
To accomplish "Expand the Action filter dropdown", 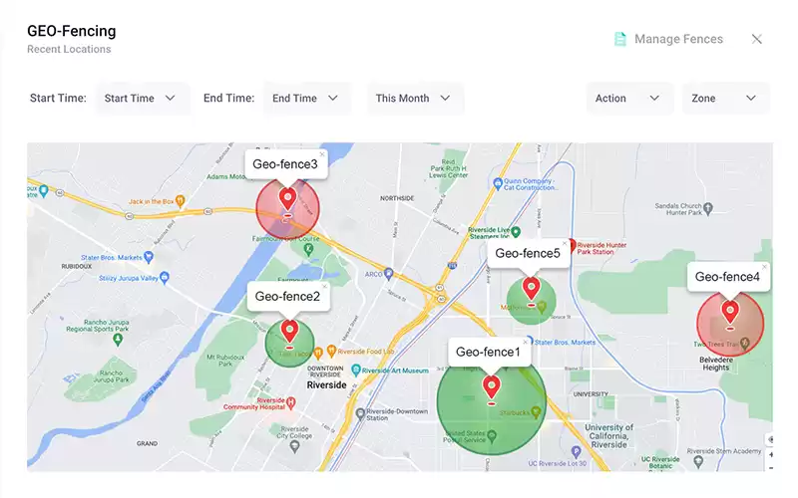I will coord(628,99).
